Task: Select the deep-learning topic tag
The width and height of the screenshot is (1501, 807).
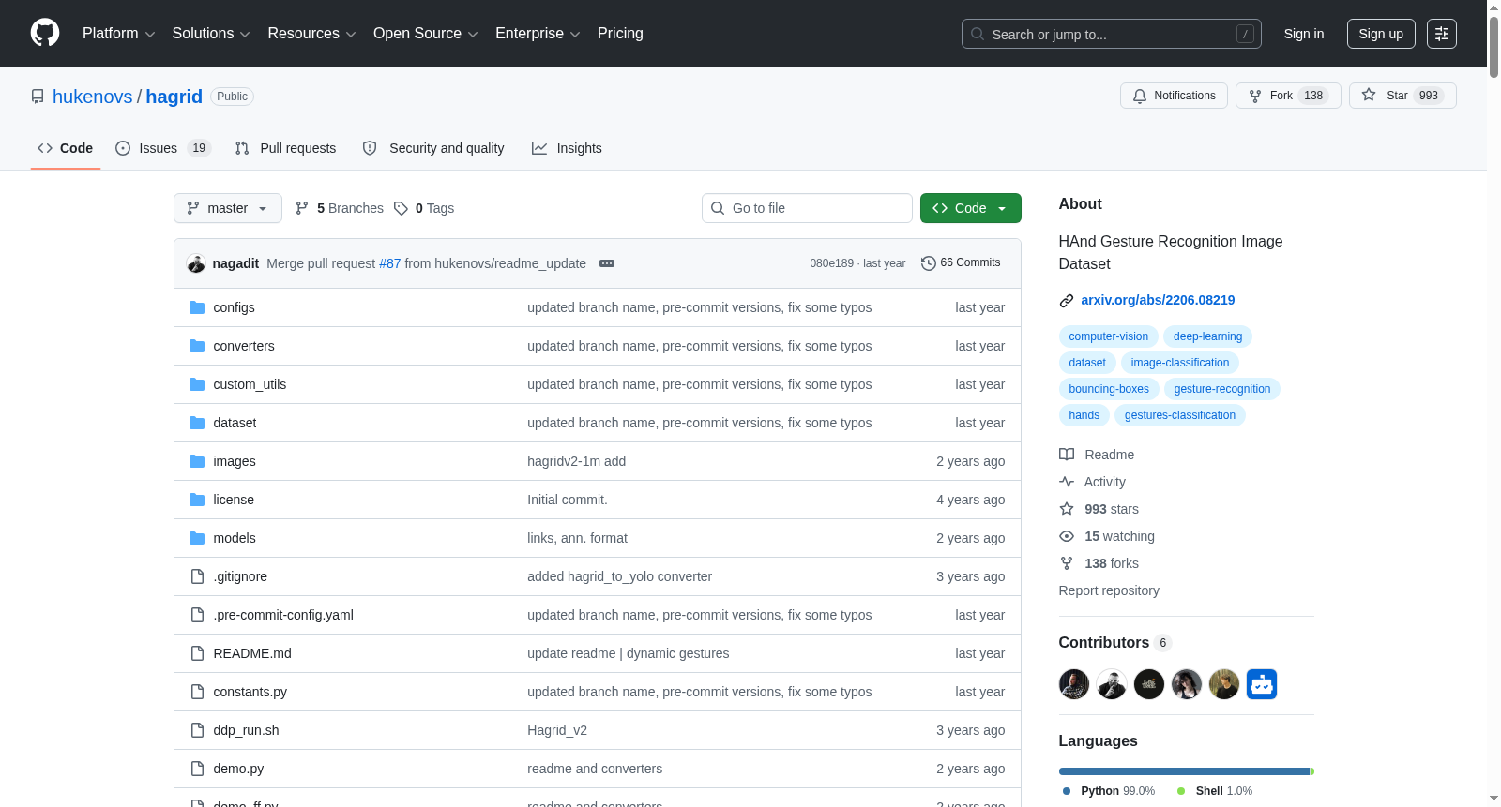Action: [1207, 336]
